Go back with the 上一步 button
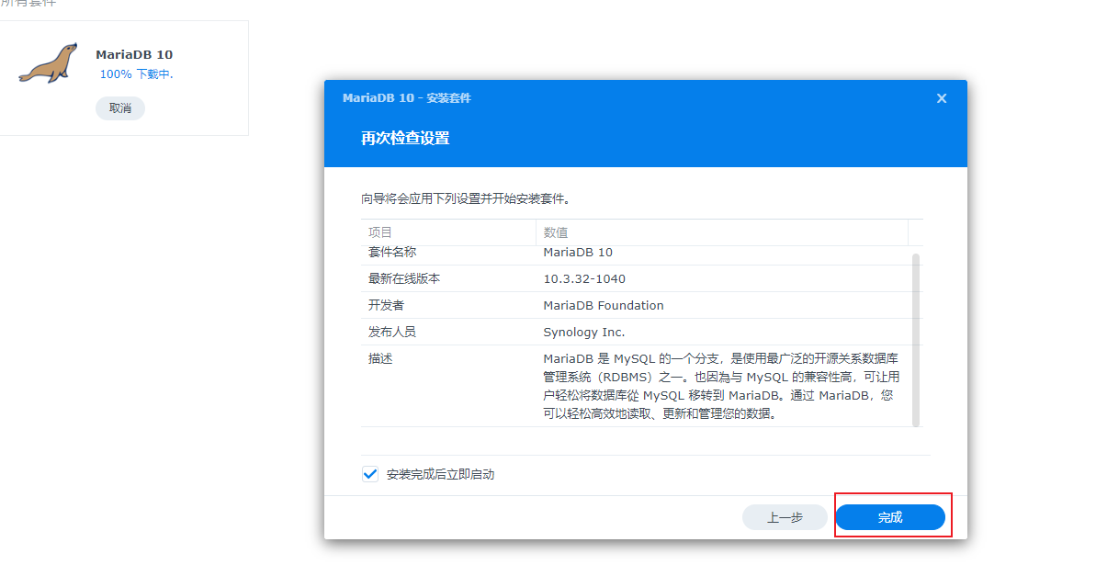 785,517
